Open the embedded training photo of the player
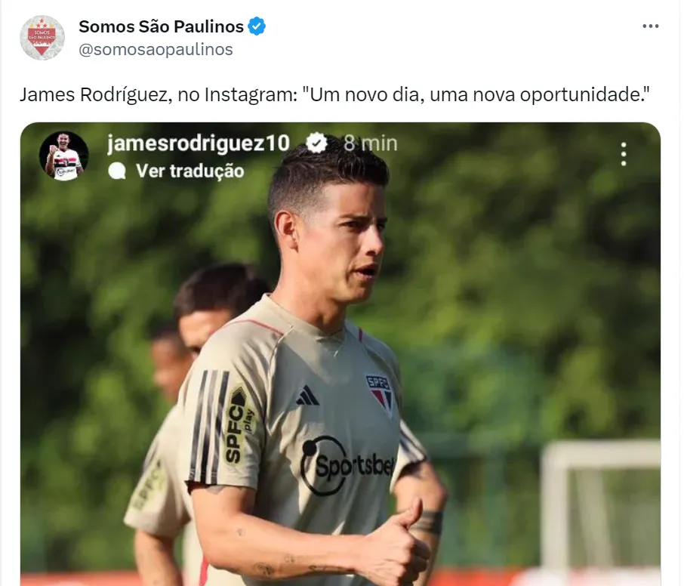 coord(340,354)
